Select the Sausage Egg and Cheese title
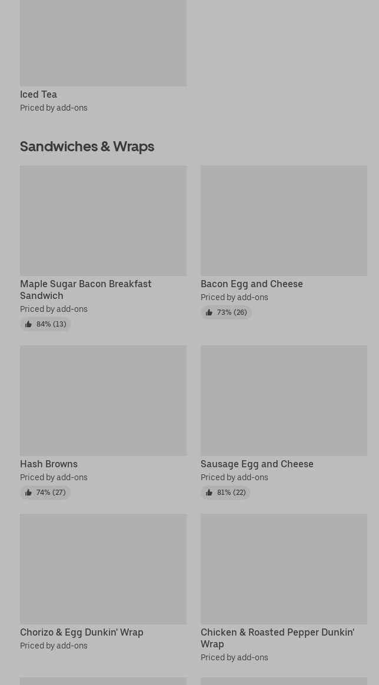Viewport: 379px width, 685px height. [257, 464]
